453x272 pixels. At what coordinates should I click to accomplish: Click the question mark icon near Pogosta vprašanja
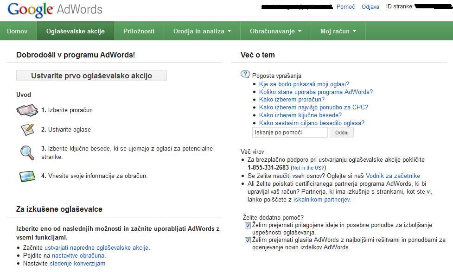[x=245, y=75]
